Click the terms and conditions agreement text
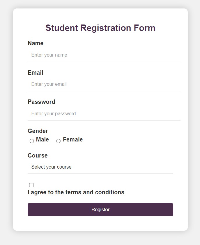Image resolution: width=200 pixels, height=245 pixels. click(76, 192)
